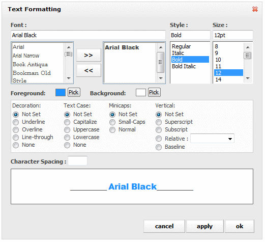Click the font list's up arrow
Screen dimensions: 265x242
[x=69, y=47]
